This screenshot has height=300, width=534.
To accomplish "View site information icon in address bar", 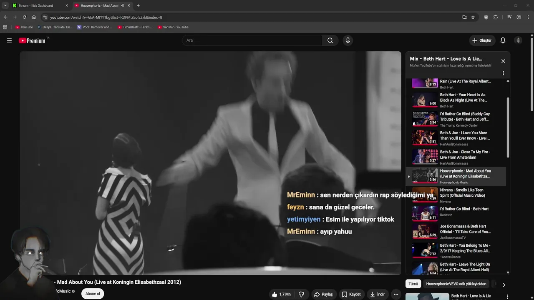I will [x=45, y=17].
